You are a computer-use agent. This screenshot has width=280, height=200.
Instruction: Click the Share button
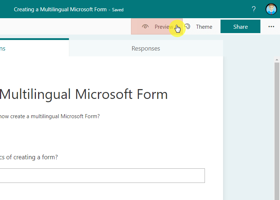[x=240, y=27]
